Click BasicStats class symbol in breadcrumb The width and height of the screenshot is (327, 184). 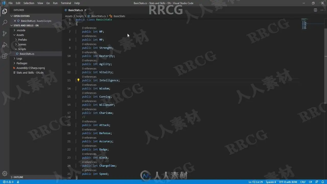119,16
